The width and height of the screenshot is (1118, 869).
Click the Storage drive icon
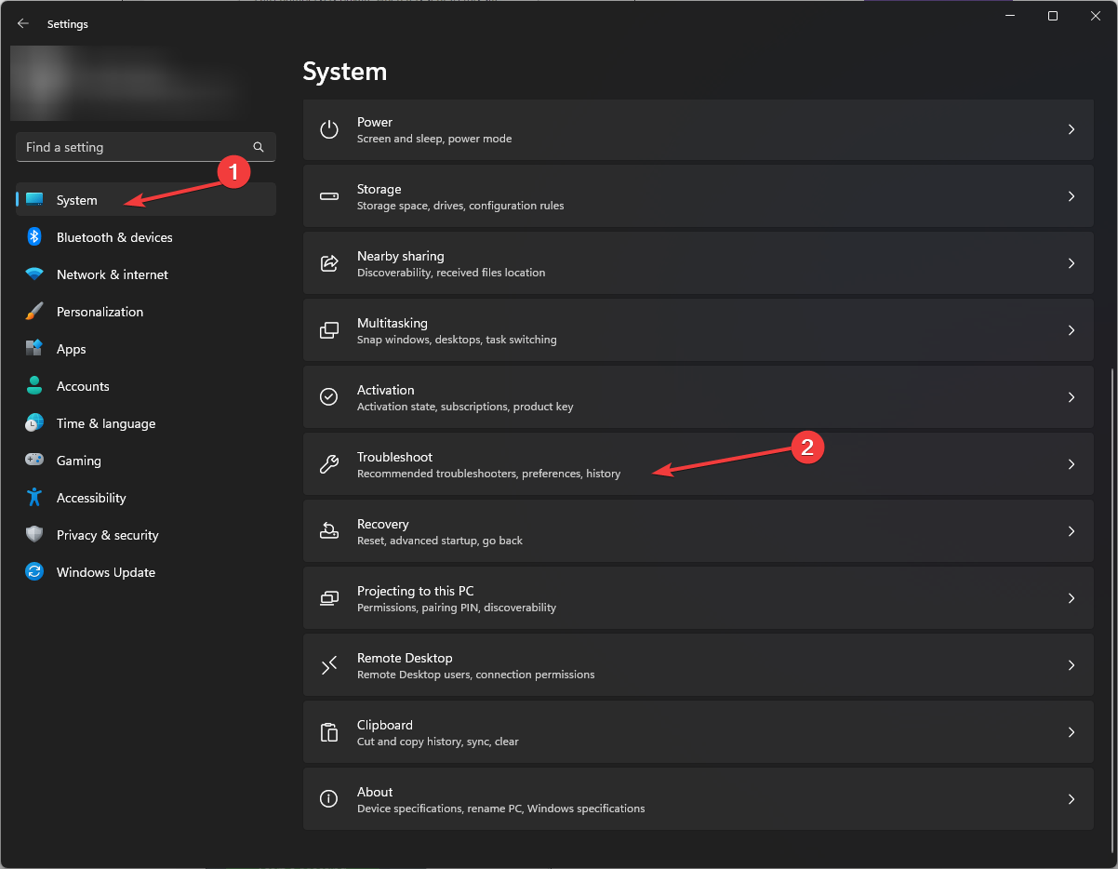[329, 196]
